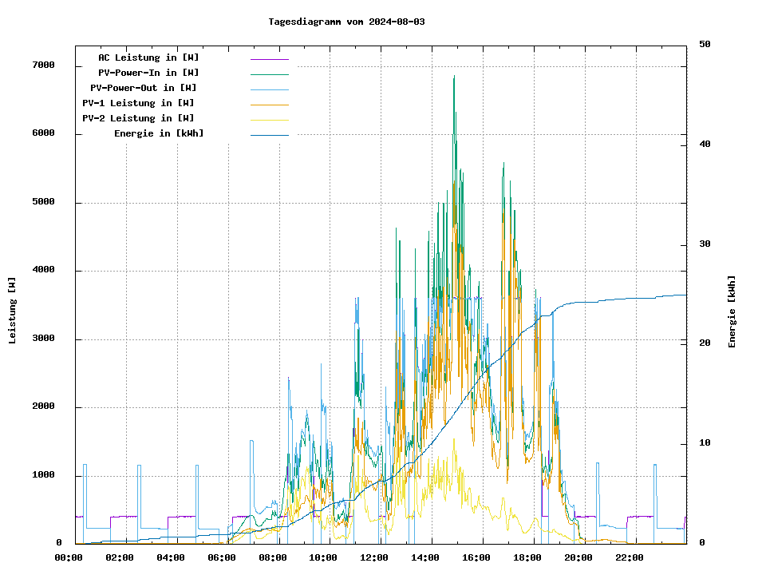Image resolution: width=766 pixels, height=575 pixels.
Task: Select the AC Leistung legend label
Action: pos(148,57)
